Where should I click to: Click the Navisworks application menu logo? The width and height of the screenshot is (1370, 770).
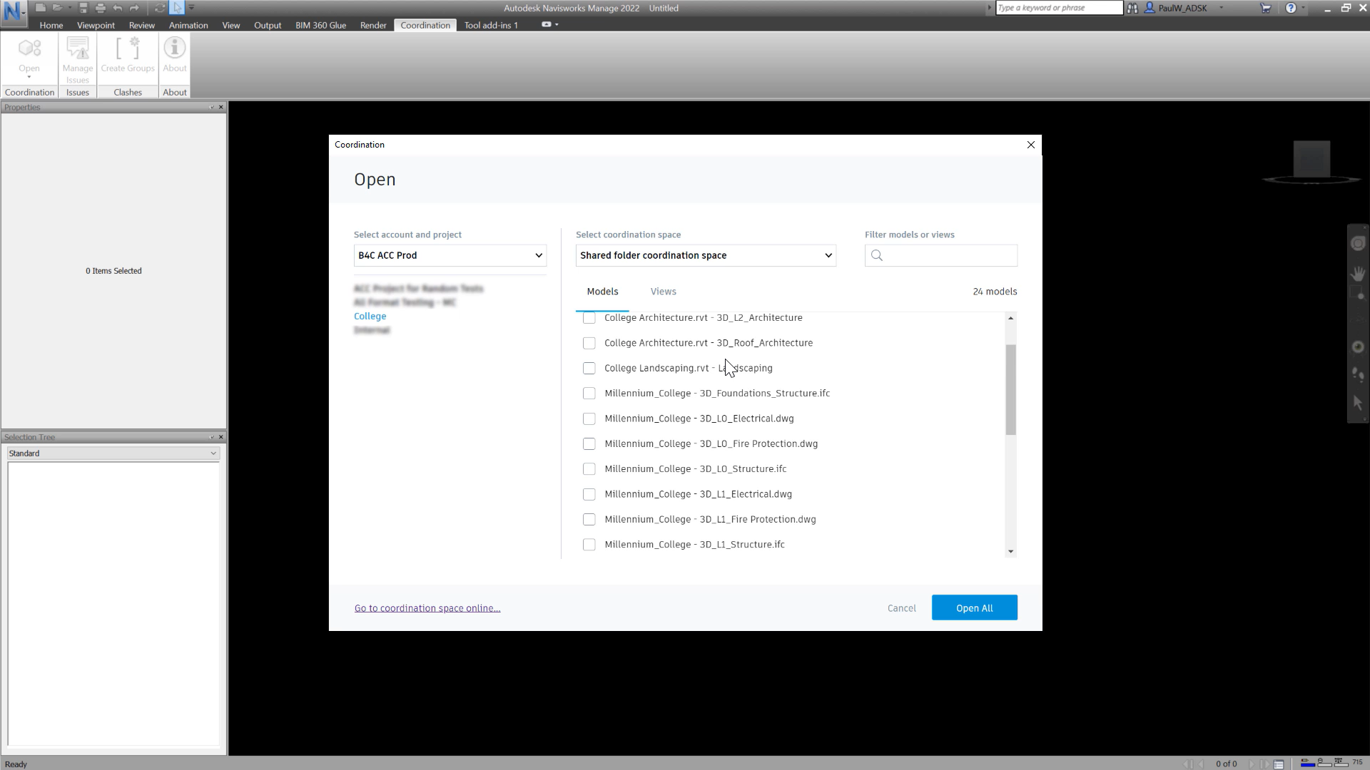coord(13,12)
